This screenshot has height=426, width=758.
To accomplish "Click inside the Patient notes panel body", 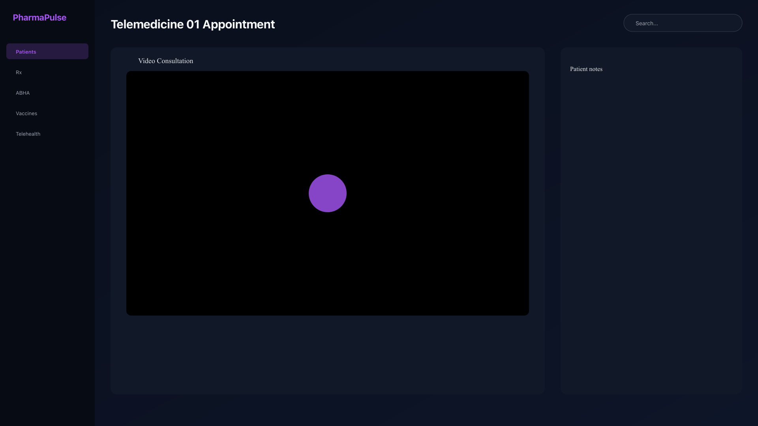I will [x=651, y=233].
